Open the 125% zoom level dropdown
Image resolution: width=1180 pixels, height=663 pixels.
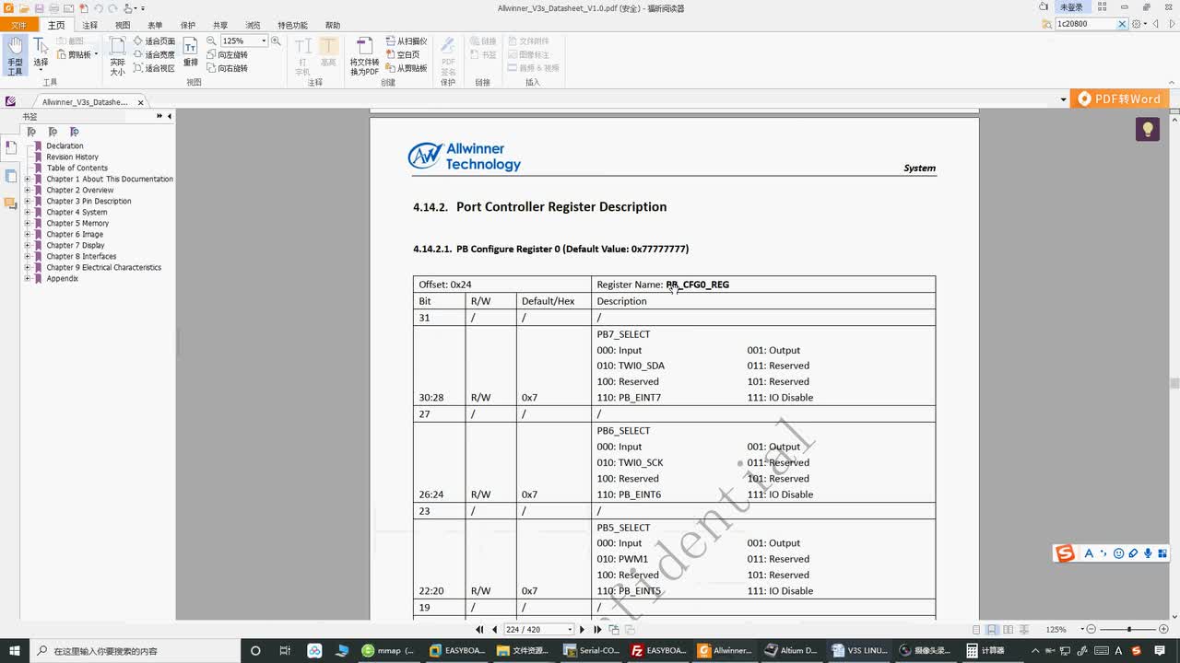(264, 41)
